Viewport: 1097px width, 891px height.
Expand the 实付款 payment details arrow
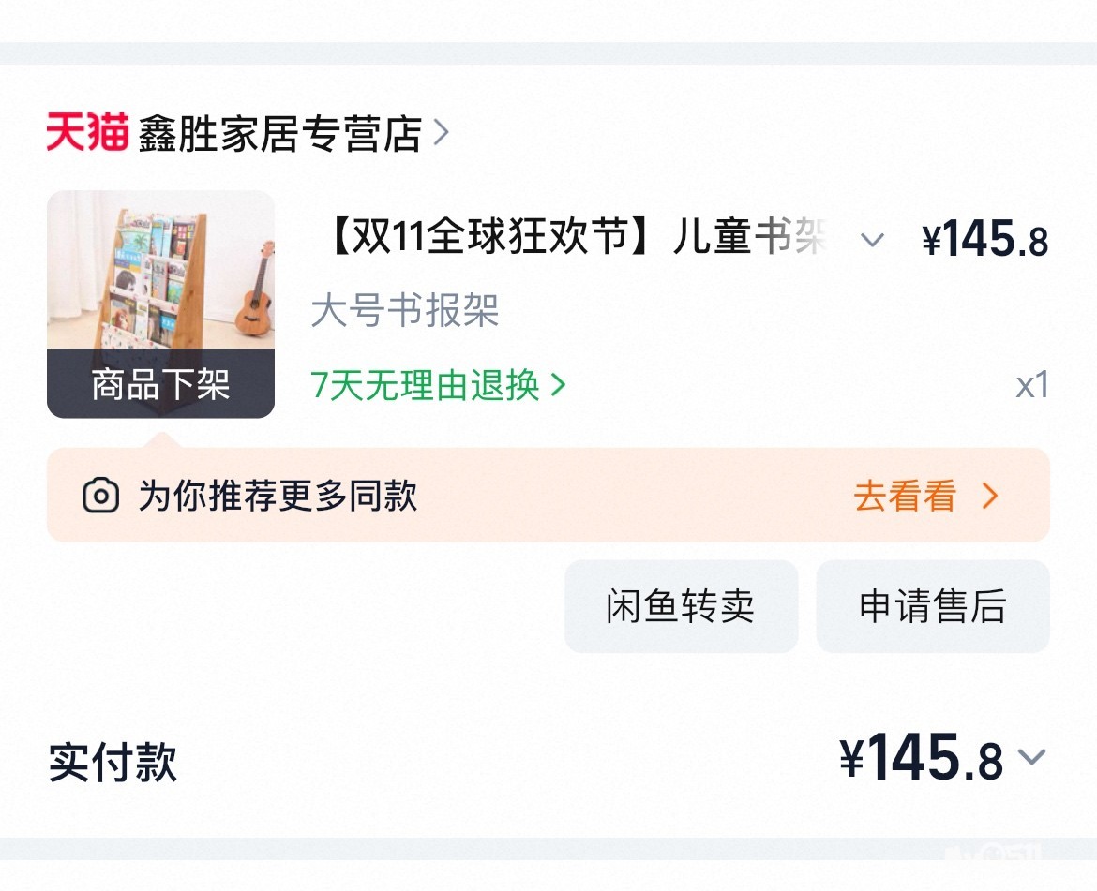click(1031, 757)
